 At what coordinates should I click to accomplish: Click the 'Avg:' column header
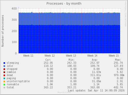click(x=95, y=60)
